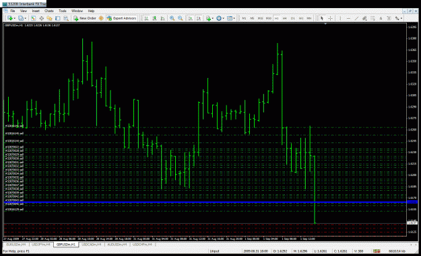Select the Cursor arrow tool

click(x=322, y=18)
